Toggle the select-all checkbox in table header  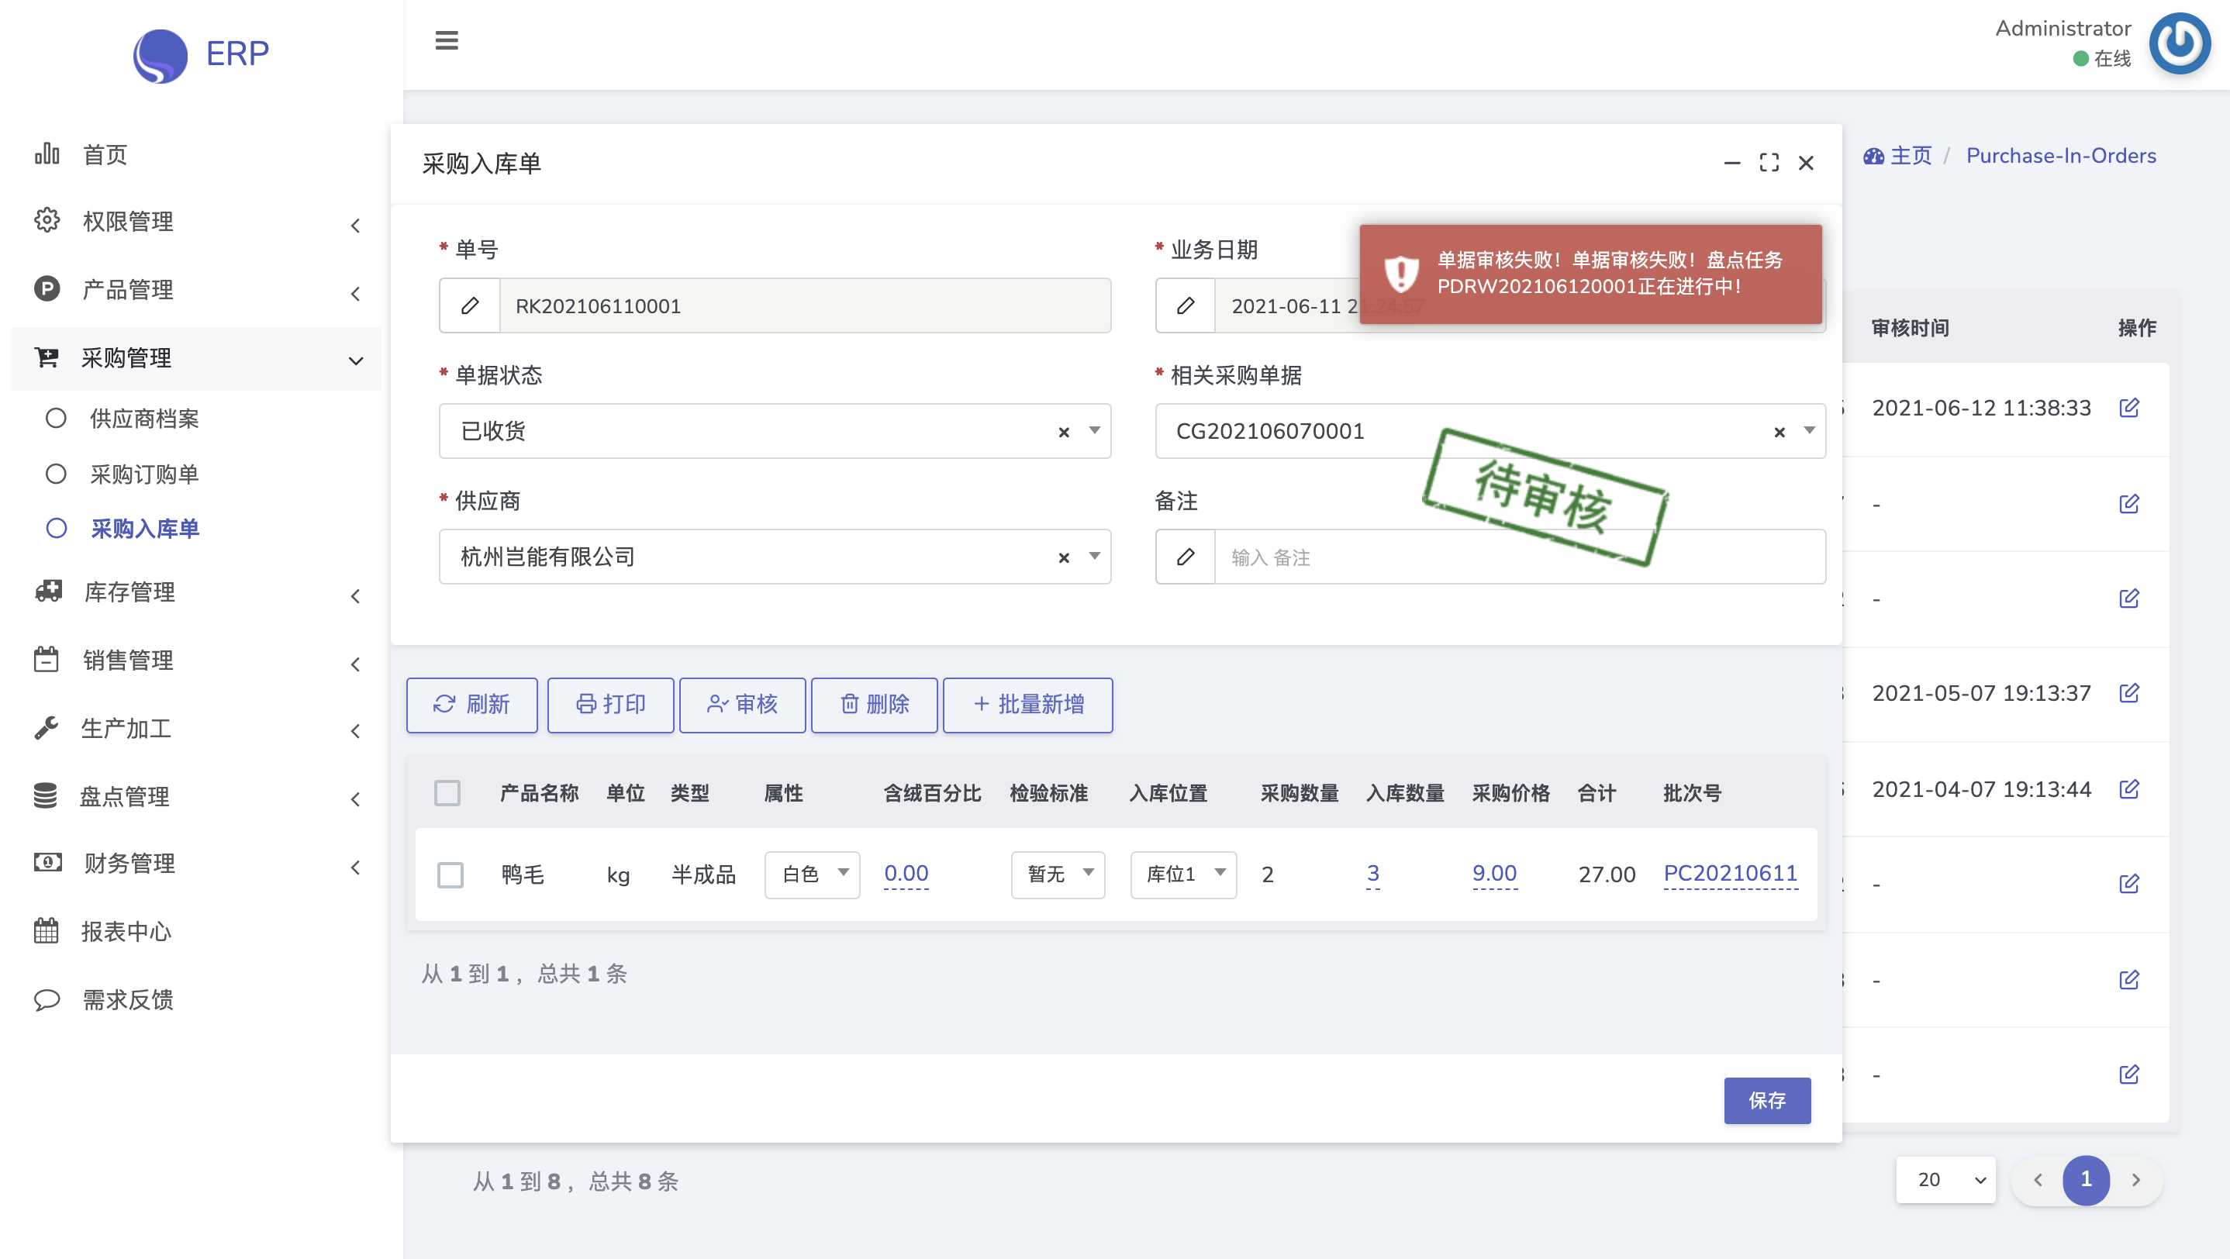447,792
